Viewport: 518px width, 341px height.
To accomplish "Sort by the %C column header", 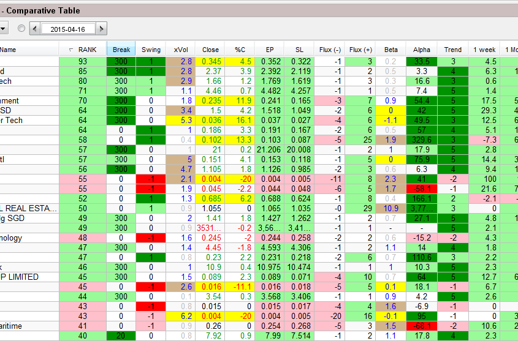I will tap(240, 50).
